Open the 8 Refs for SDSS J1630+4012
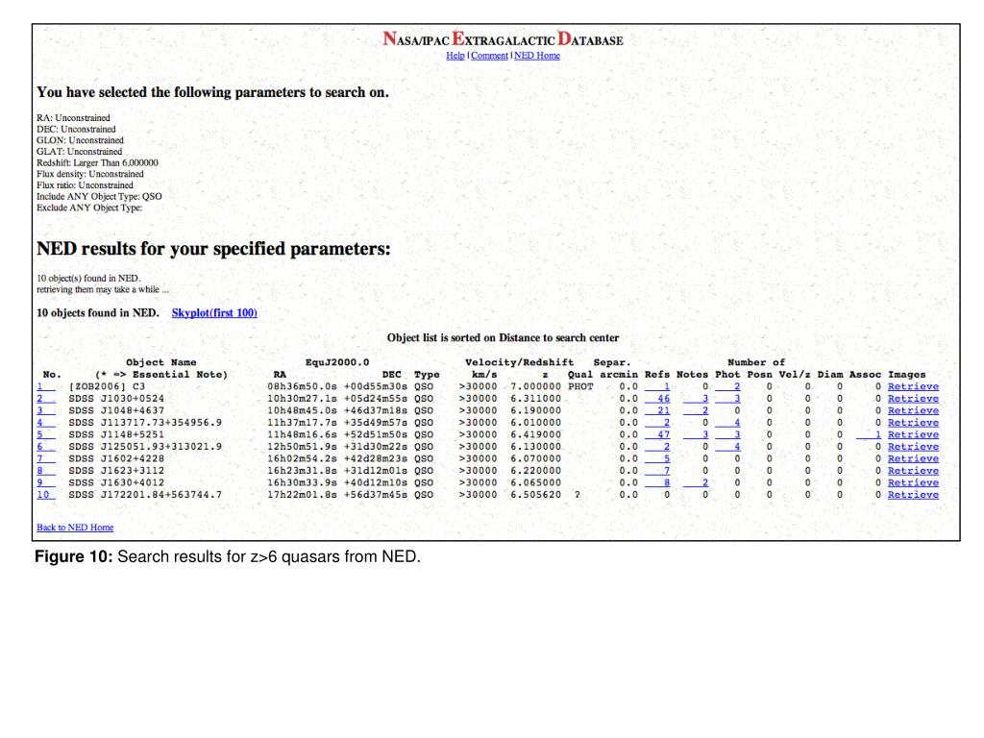Image resolution: width=984 pixels, height=738 pixels. tap(657, 482)
